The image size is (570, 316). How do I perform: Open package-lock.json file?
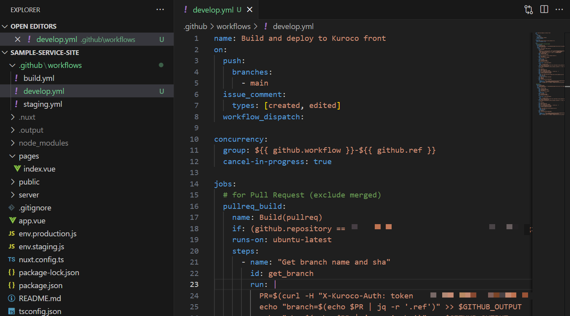tap(49, 272)
